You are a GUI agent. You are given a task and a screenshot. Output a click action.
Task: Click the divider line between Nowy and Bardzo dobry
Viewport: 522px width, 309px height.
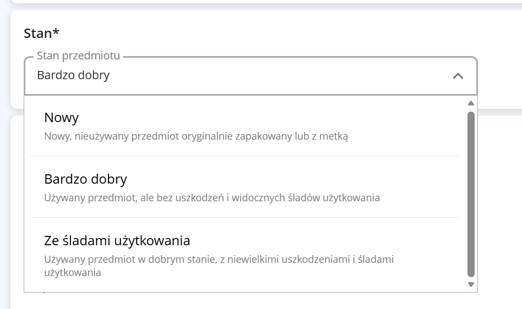[x=244, y=156]
